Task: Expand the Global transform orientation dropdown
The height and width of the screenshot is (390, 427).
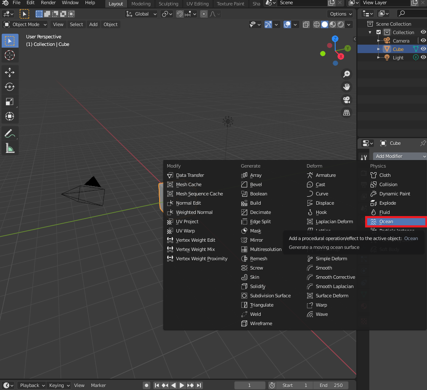Action: pos(141,14)
